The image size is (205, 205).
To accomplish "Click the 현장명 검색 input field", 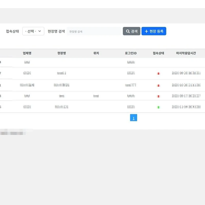I will coord(94,31).
